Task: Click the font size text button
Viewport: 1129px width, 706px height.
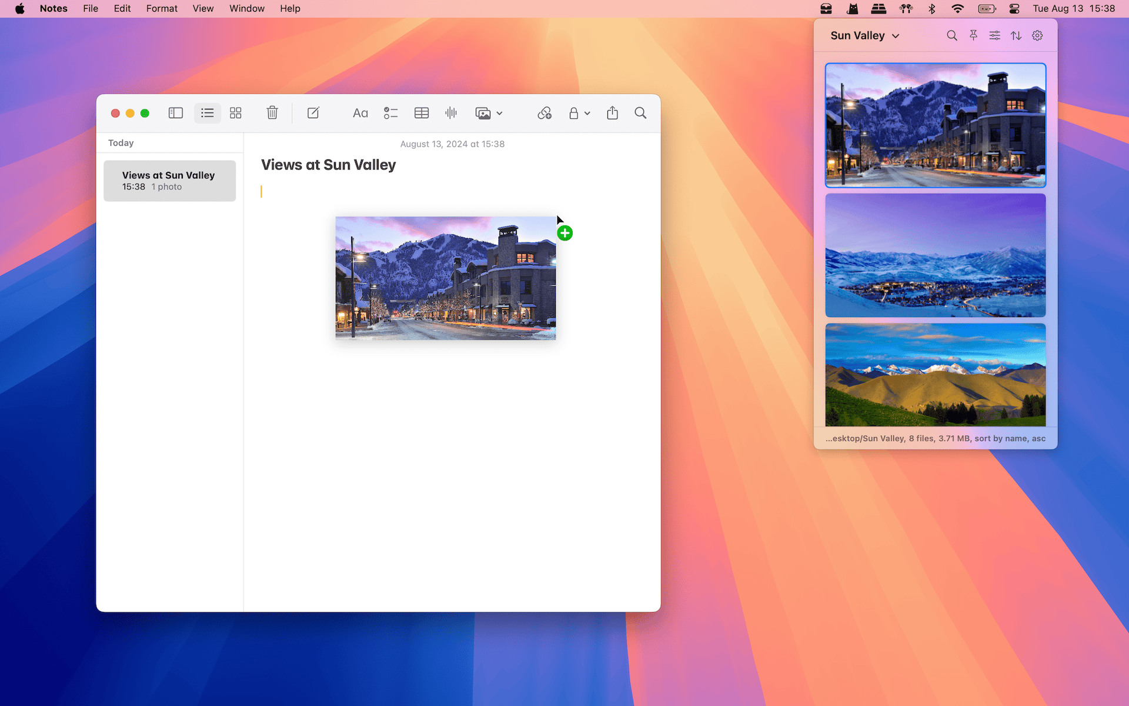Action: coord(360,112)
